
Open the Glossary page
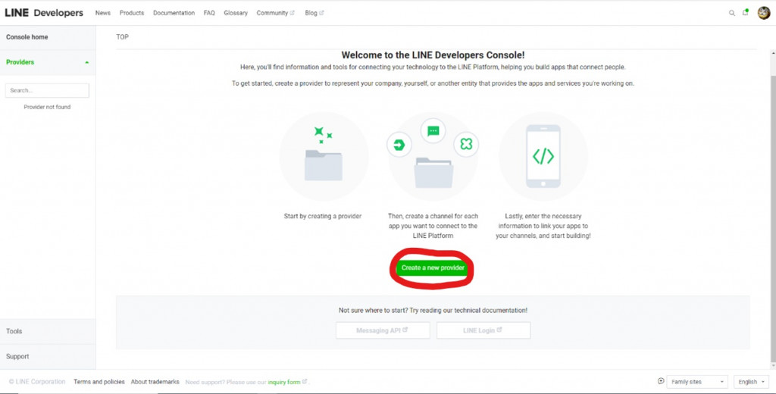(236, 13)
